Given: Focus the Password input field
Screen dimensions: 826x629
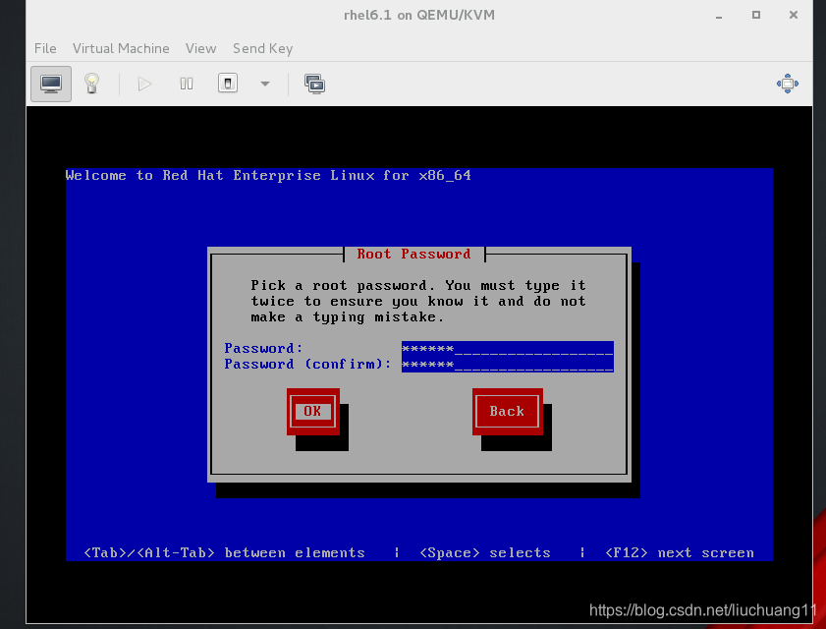Looking at the screenshot, I should pos(508,349).
